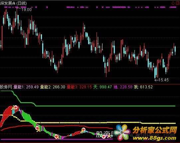Open the 深发展A stock name selector
This screenshot has height=143, width=180.
tap(8, 3)
